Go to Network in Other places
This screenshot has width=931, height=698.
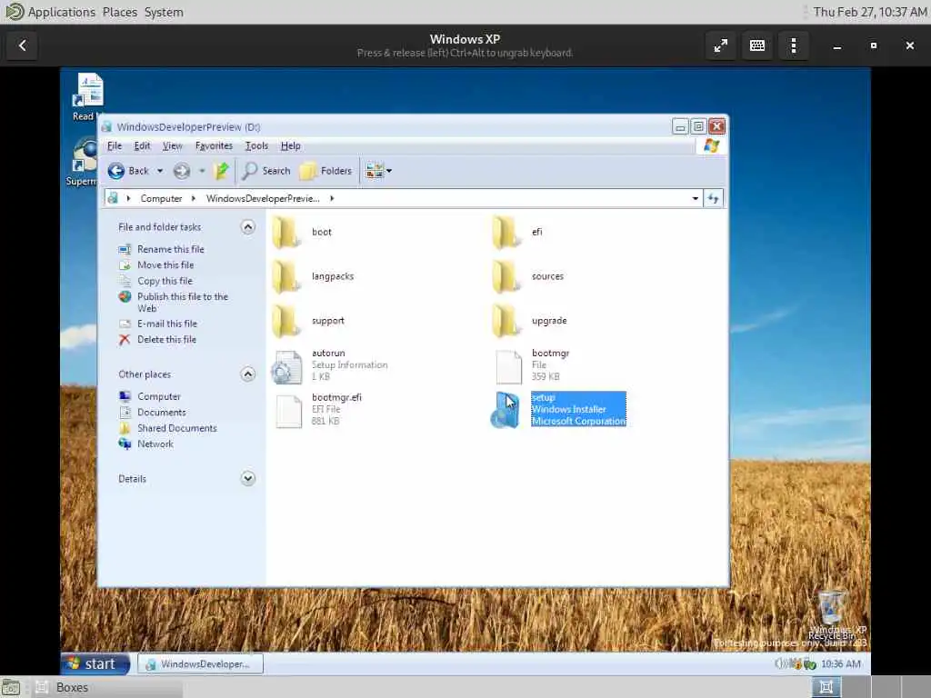tap(155, 444)
